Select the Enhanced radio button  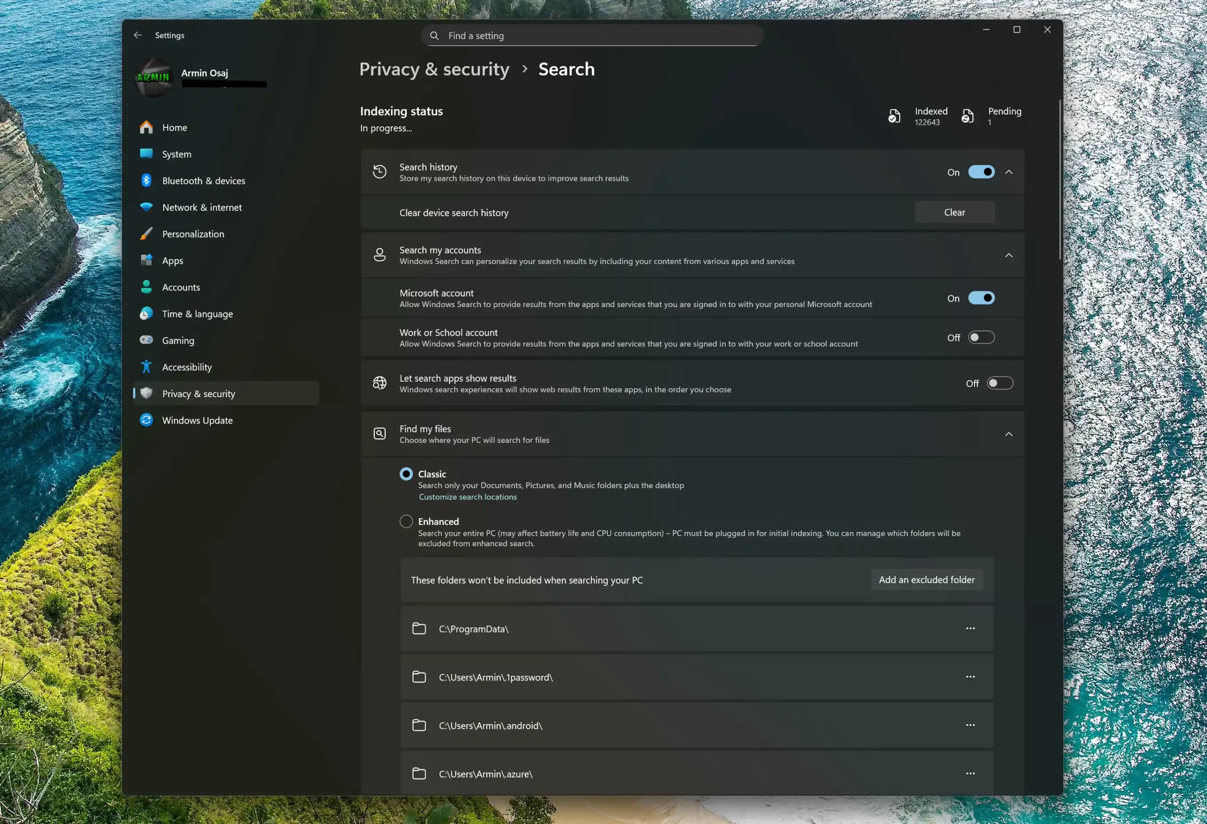(x=406, y=521)
